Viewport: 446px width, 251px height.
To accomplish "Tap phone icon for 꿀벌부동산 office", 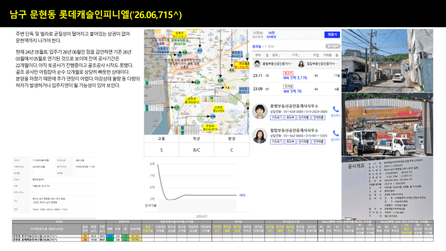I will click(x=335, y=109).
